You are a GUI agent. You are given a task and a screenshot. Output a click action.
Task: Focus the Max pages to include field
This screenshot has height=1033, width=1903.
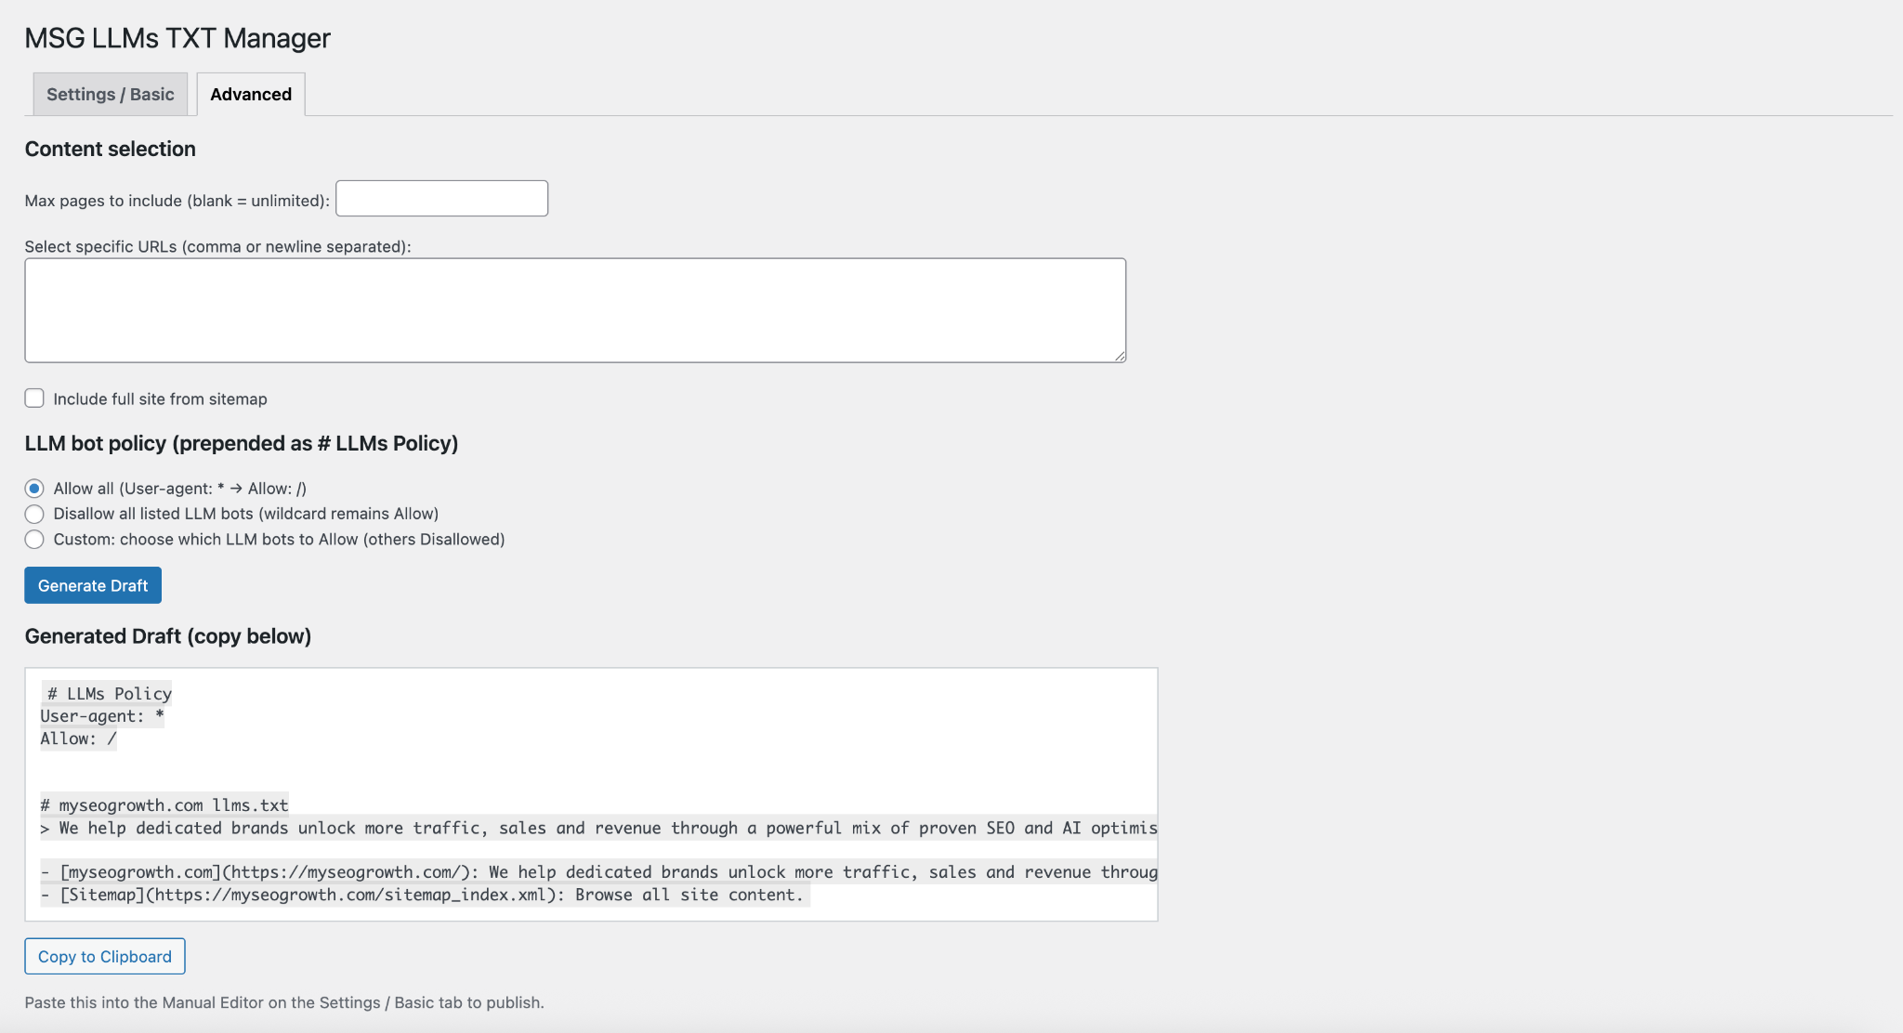(441, 199)
